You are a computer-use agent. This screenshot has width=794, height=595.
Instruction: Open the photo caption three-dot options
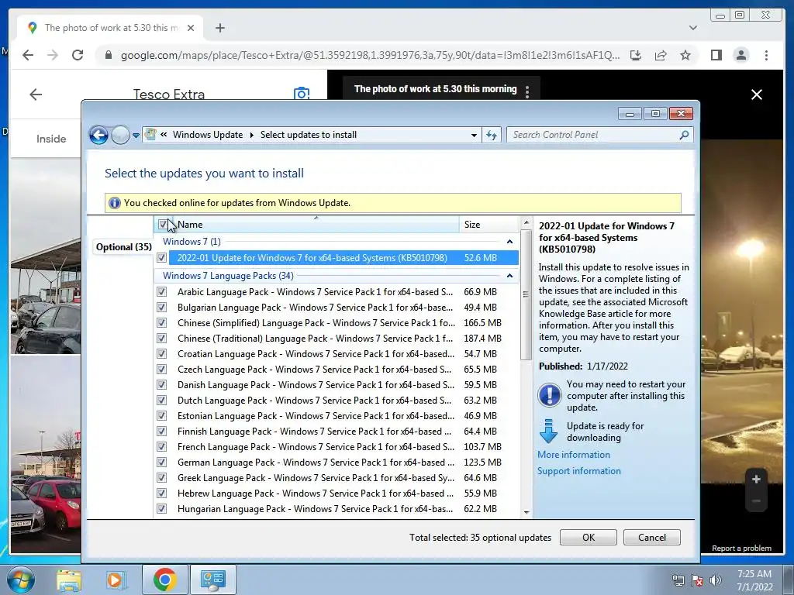527,91
